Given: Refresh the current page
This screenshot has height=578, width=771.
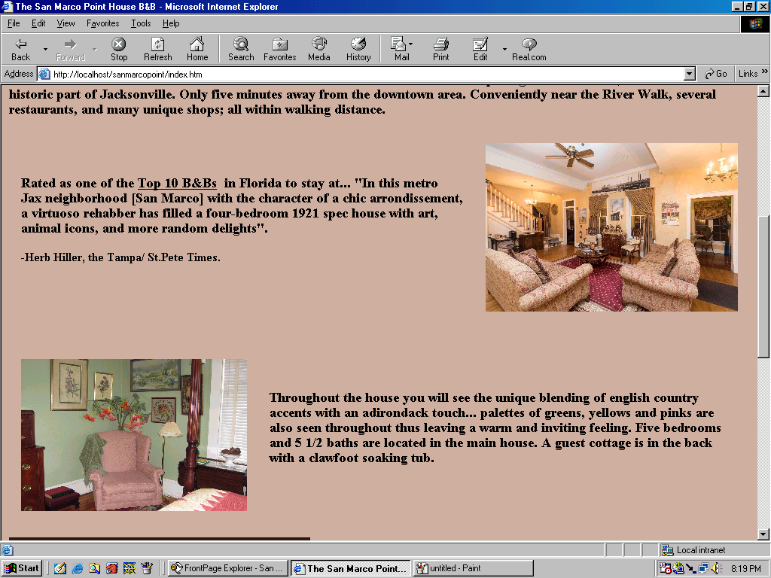Looking at the screenshot, I should point(158,49).
